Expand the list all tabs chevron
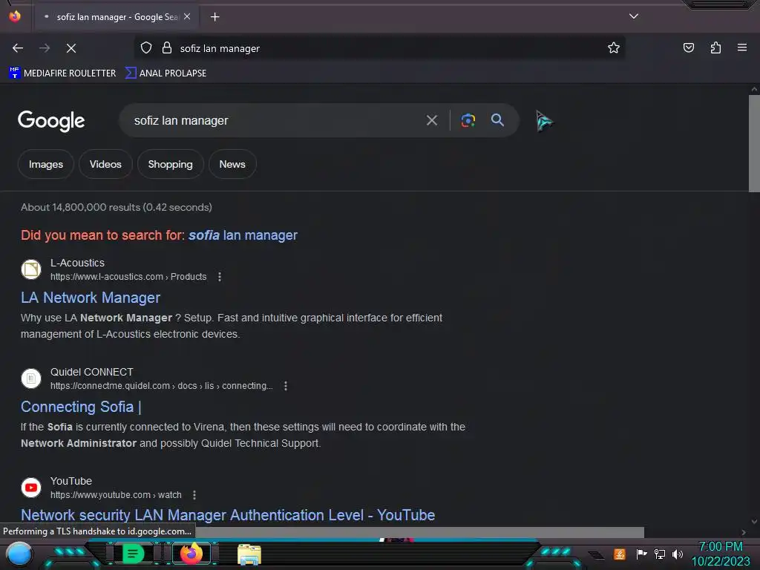Viewport: 760px width, 570px height. pos(634,16)
